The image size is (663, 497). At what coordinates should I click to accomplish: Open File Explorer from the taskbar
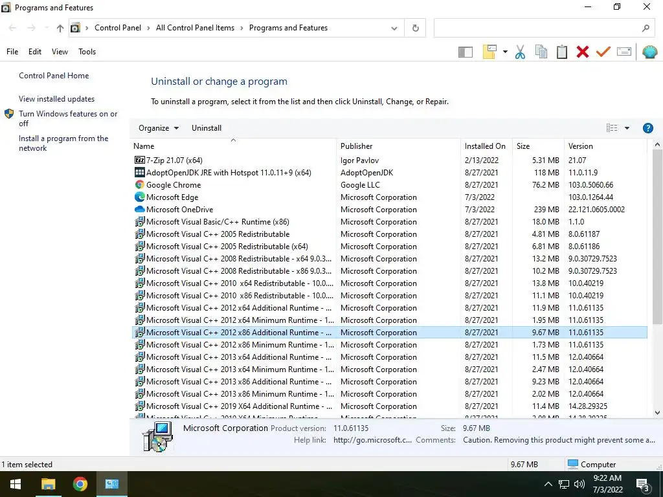click(48, 484)
